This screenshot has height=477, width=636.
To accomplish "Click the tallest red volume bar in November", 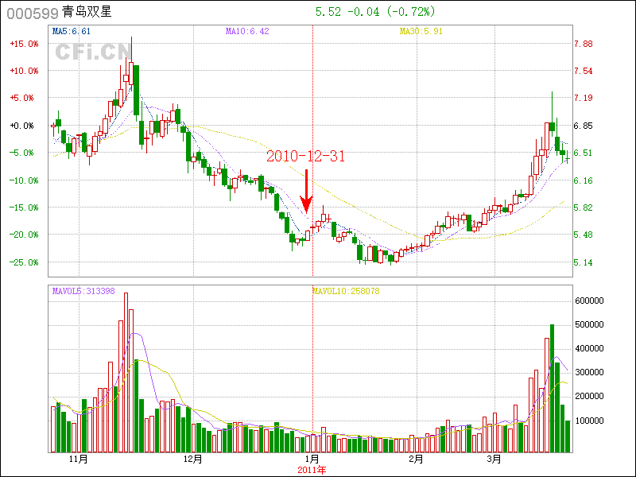I will [x=126, y=372].
